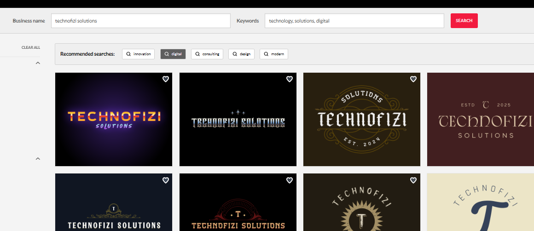Viewport: 534px width, 231px height.
Task: Focus the Business name input field
Action: (x=141, y=21)
